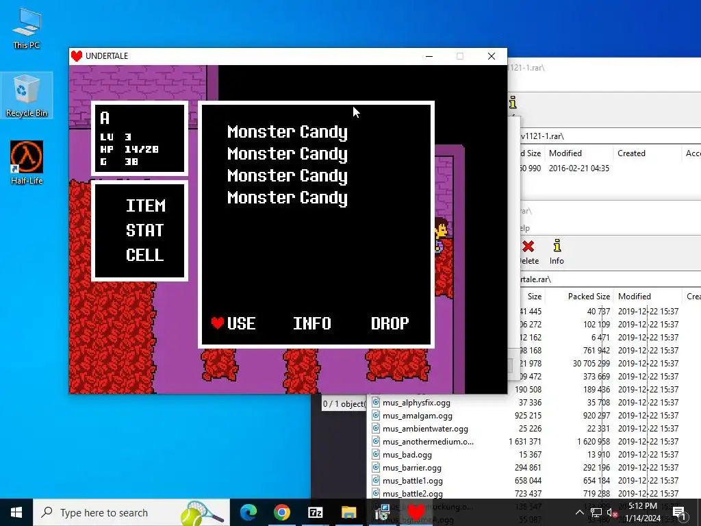The width and height of the screenshot is (701, 526).
Task: Click the size value 1 631 371
Action: pyautogui.click(x=525, y=442)
